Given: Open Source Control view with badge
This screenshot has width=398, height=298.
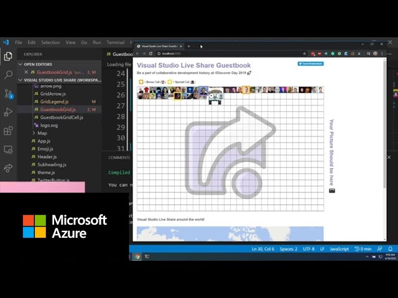Looking at the screenshot, I should [9, 94].
